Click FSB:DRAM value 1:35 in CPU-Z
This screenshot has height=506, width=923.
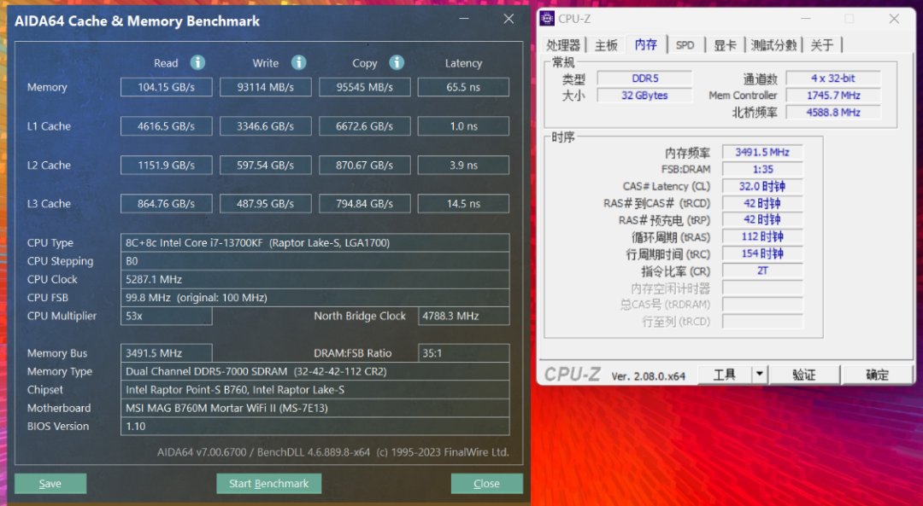pos(762,169)
